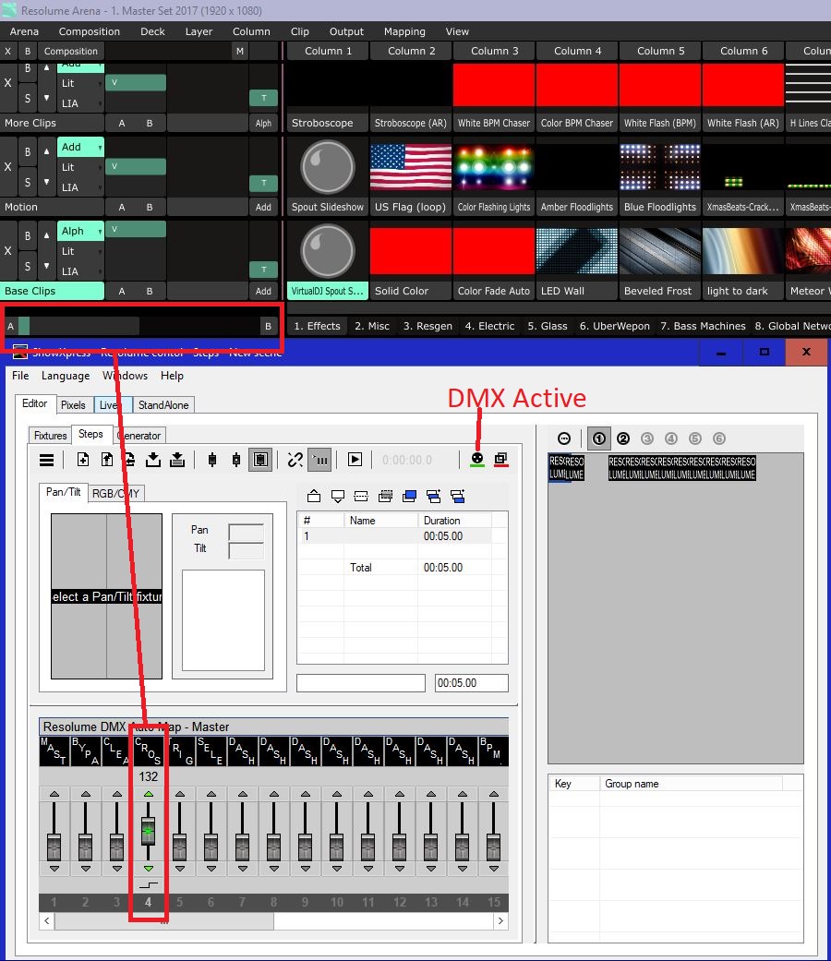Click the green DMX active icon
Viewport: 831px width, 961px height.
pyautogui.click(x=477, y=459)
